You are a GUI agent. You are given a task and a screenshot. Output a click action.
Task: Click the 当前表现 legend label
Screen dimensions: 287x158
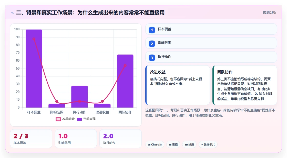pos(89,119)
